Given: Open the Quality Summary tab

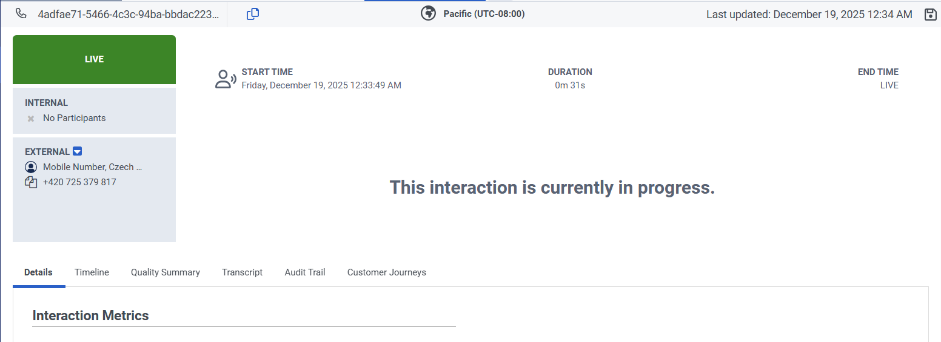Looking at the screenshot, I should tap(166, 272).
